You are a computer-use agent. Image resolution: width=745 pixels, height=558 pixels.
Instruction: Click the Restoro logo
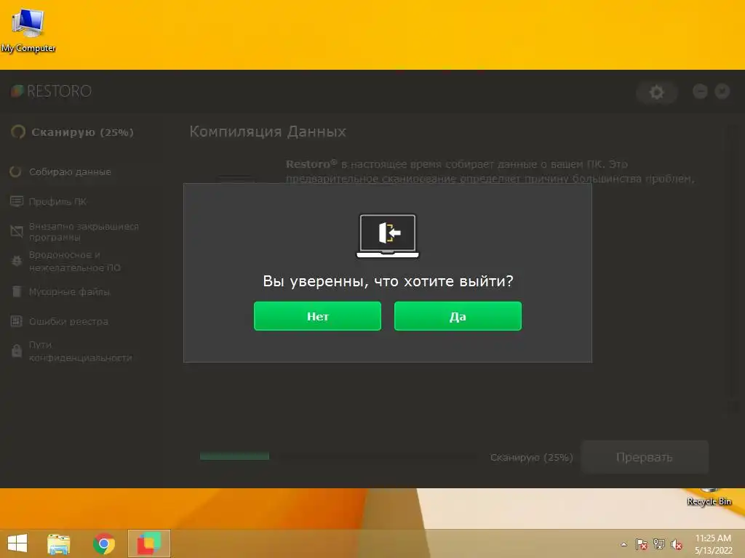point(52,91)
